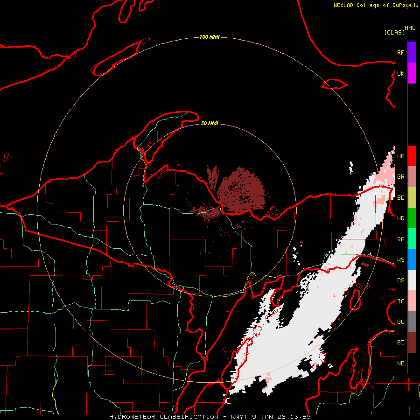Click the BI legend label
This screenshot has height=420, width=420.
click(400, 343)
